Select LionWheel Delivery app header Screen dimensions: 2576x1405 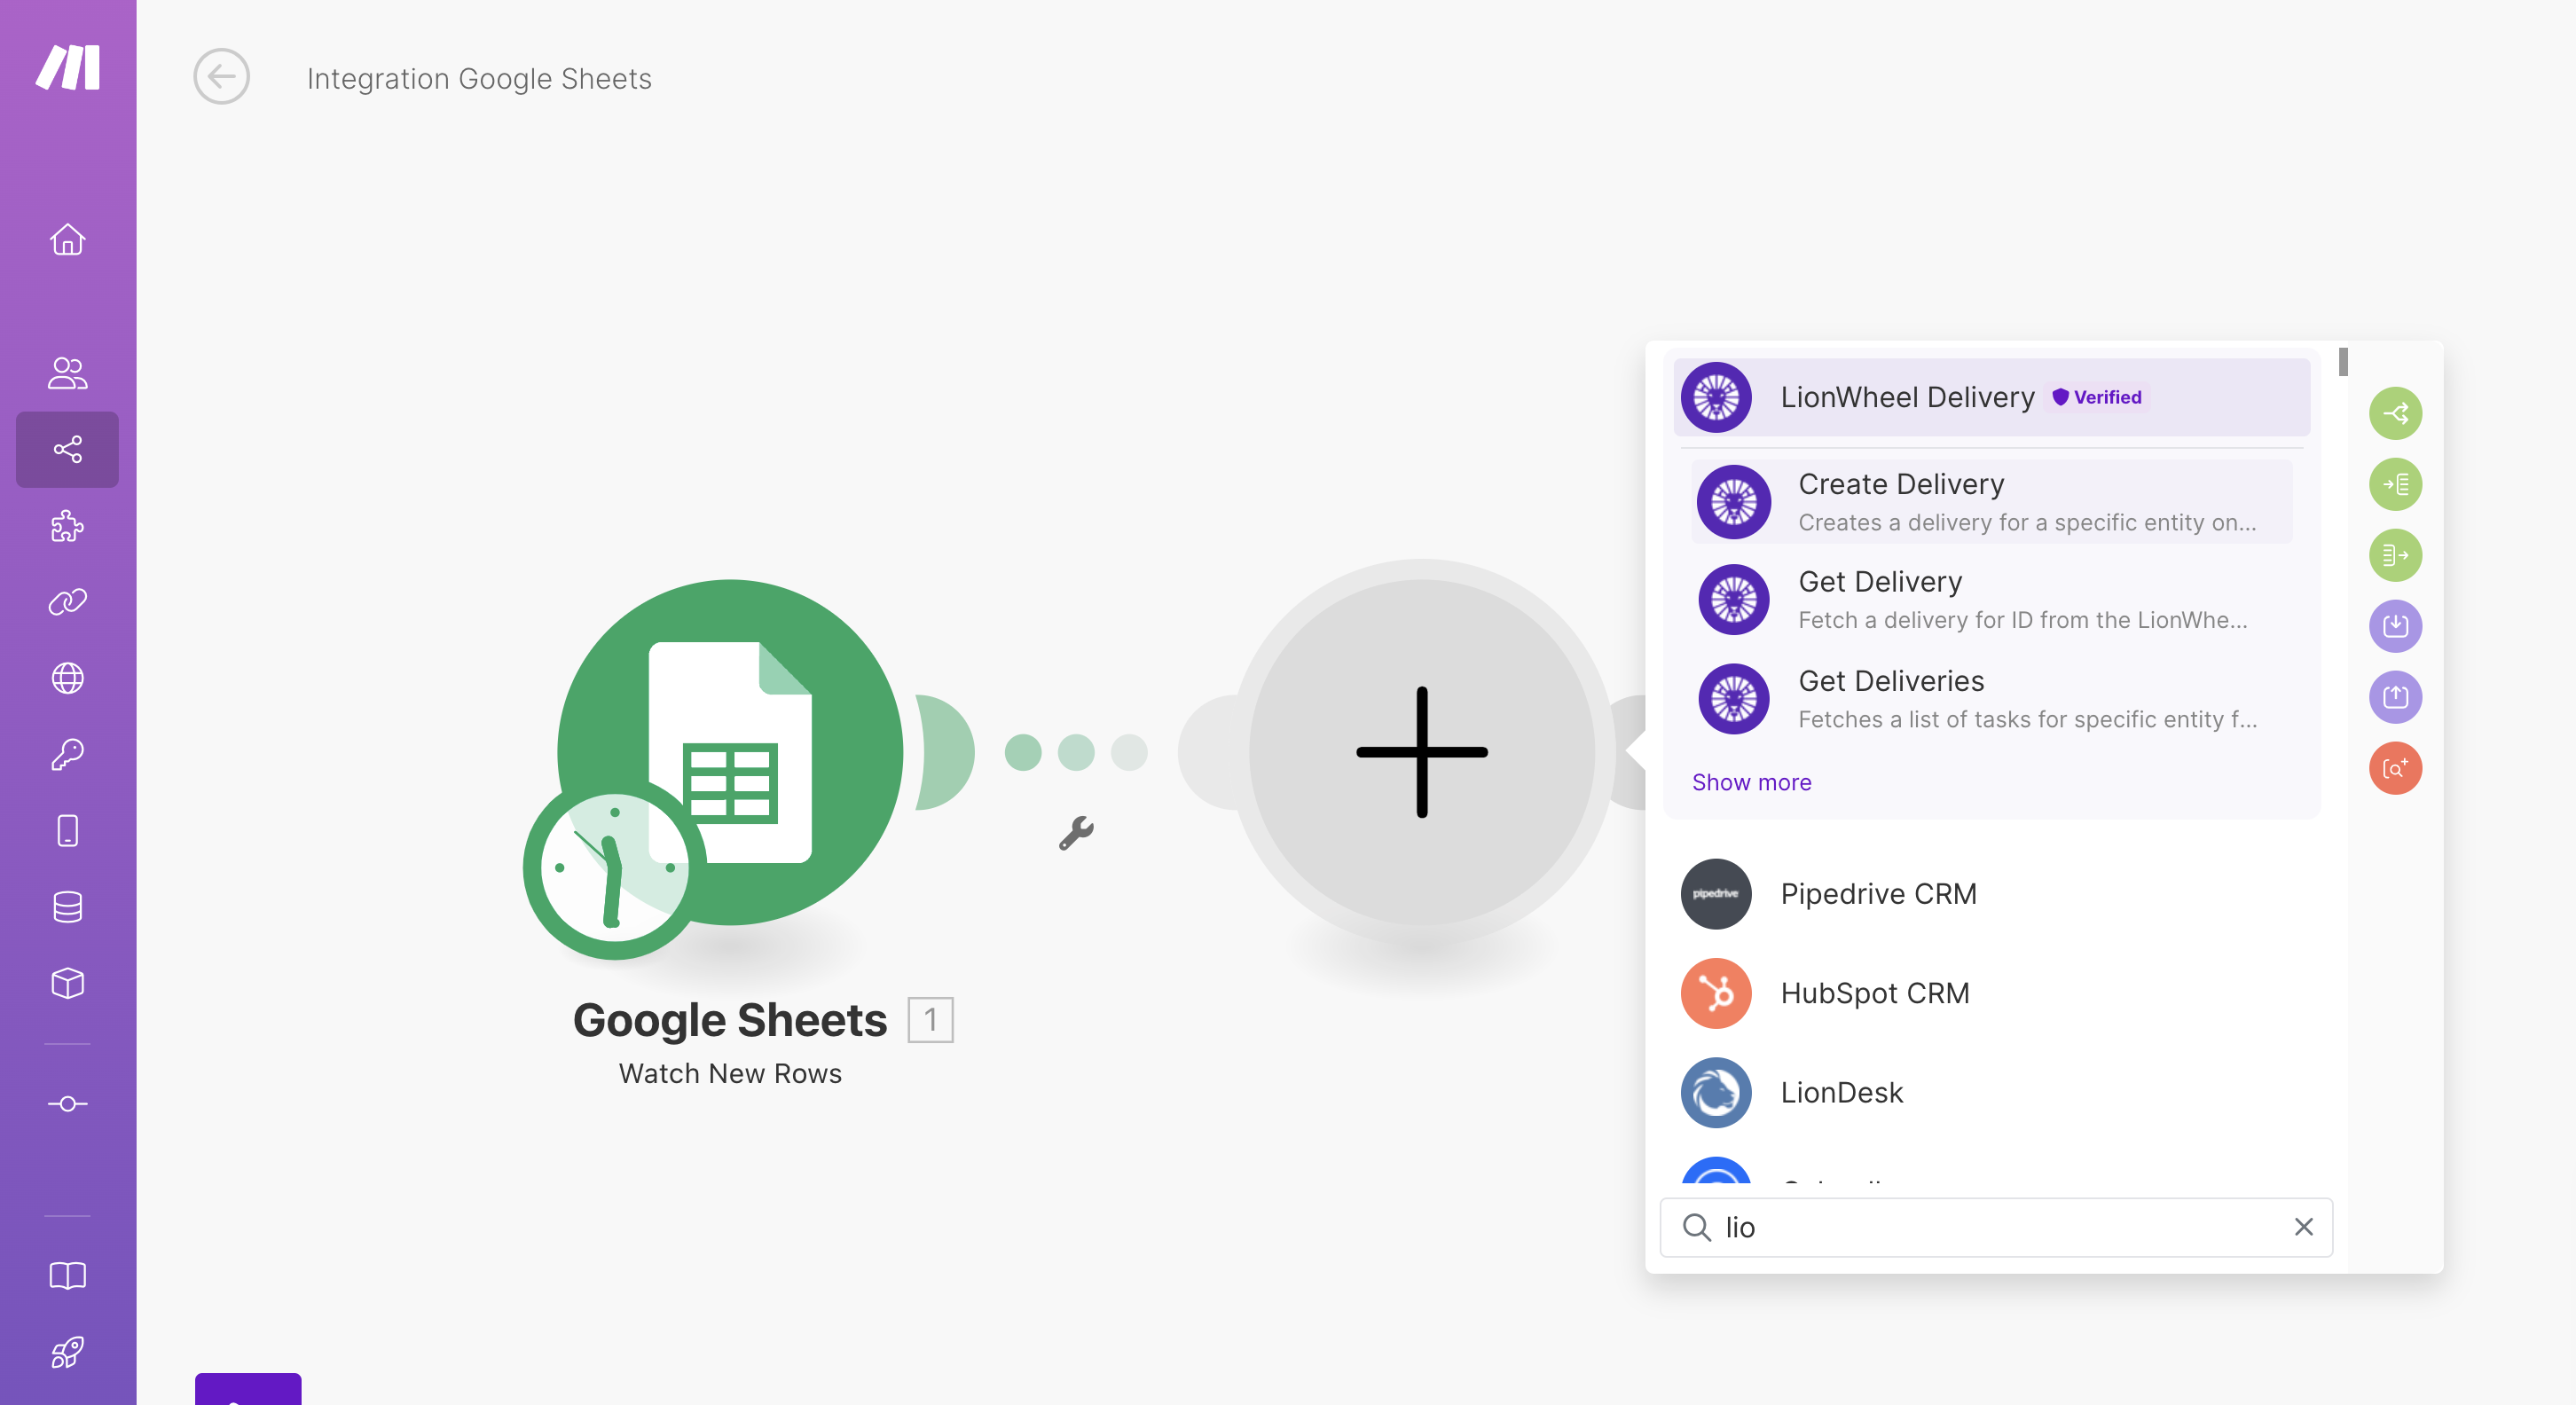pyautogui.click(x=1992, y=397)
